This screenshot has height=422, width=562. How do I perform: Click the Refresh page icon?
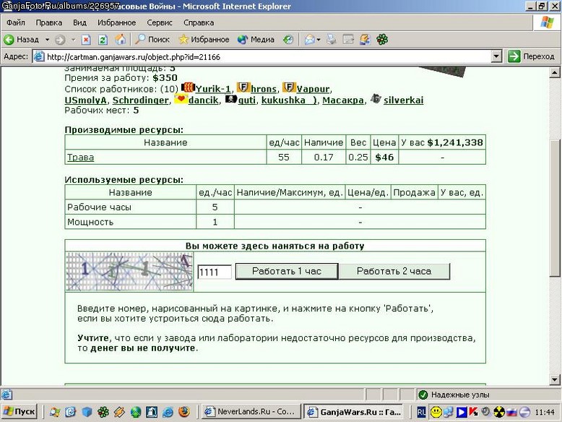coord(103,40)
